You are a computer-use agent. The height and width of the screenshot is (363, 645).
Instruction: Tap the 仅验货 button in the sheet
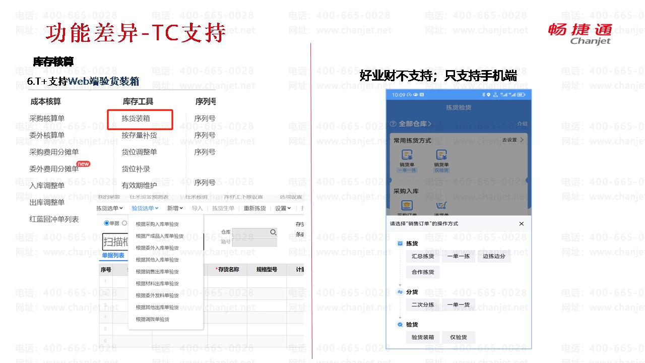[459, 337]
